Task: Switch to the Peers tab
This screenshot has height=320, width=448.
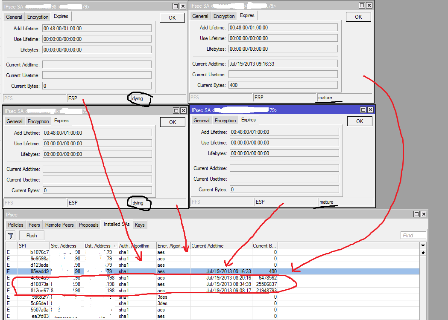Action: [x=34, y=225]
